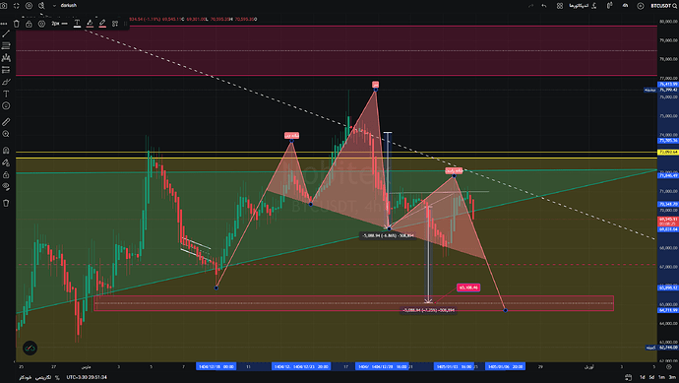The height and width of the screenshot is (383, 679).
Task: Open the Indicators menu
Action: coord(583,6)
